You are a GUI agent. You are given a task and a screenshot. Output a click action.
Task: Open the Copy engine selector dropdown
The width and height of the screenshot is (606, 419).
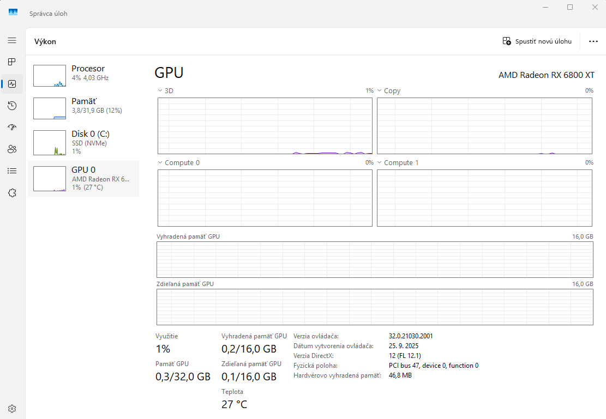[x=380, y=90]
